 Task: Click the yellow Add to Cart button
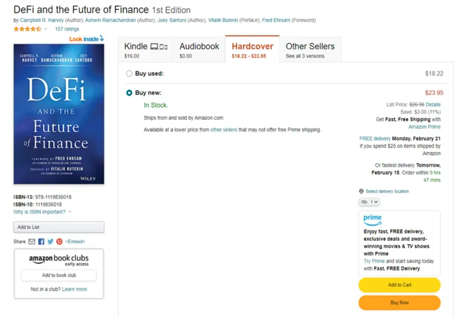(x=399, y=285)
